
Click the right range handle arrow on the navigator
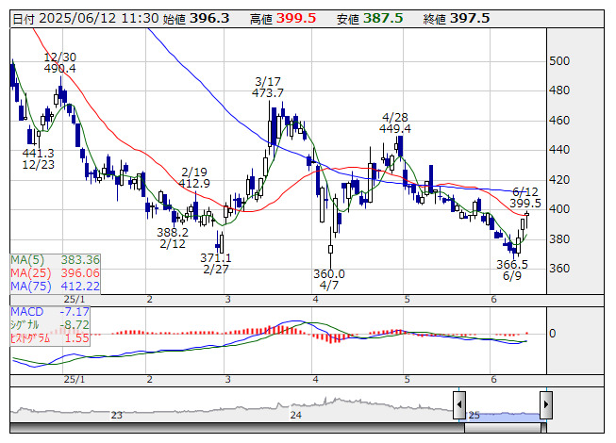click(546, 404)
